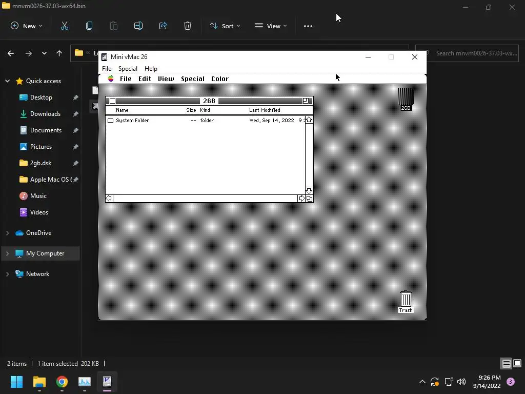The width and height of the screenshot is (525, 394).
Task: Click the System Folder icon in 2GB window
Action: [x=111, y=120]
